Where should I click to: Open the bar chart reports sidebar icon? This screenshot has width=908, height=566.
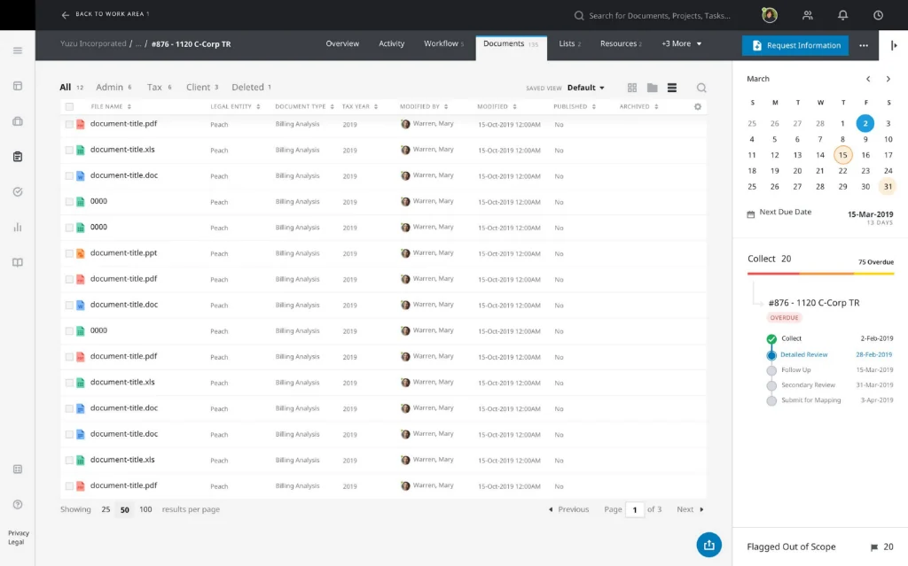click(x=18, y=227)
